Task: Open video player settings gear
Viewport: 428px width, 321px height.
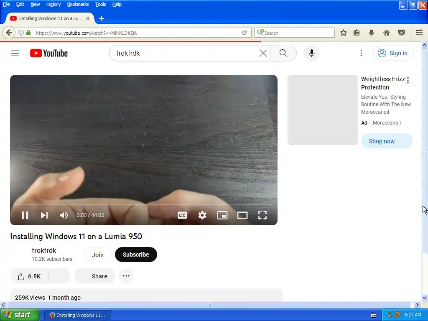Action: (x=202, y=215)
